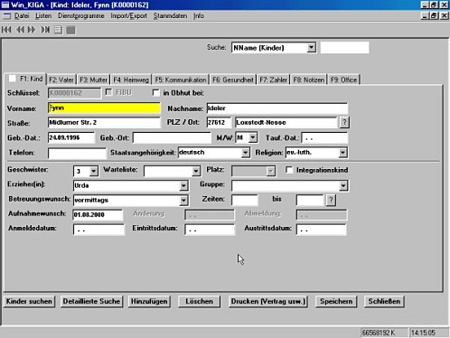Screen dimensions: 450x338
Task: Click question mark button beside Zeiten
Action: pyautogui.click(x=331, y=200)
